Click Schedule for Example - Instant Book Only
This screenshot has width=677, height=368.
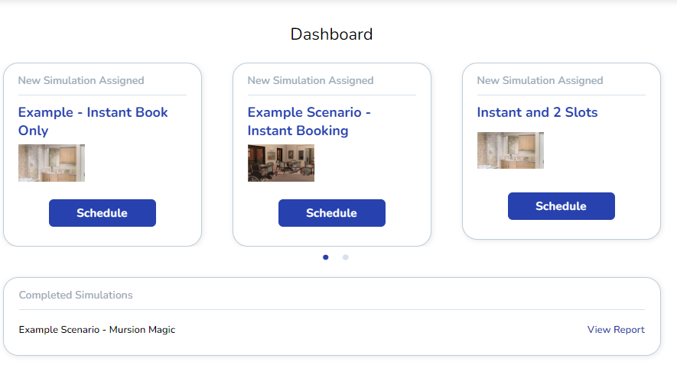(103, 213)
